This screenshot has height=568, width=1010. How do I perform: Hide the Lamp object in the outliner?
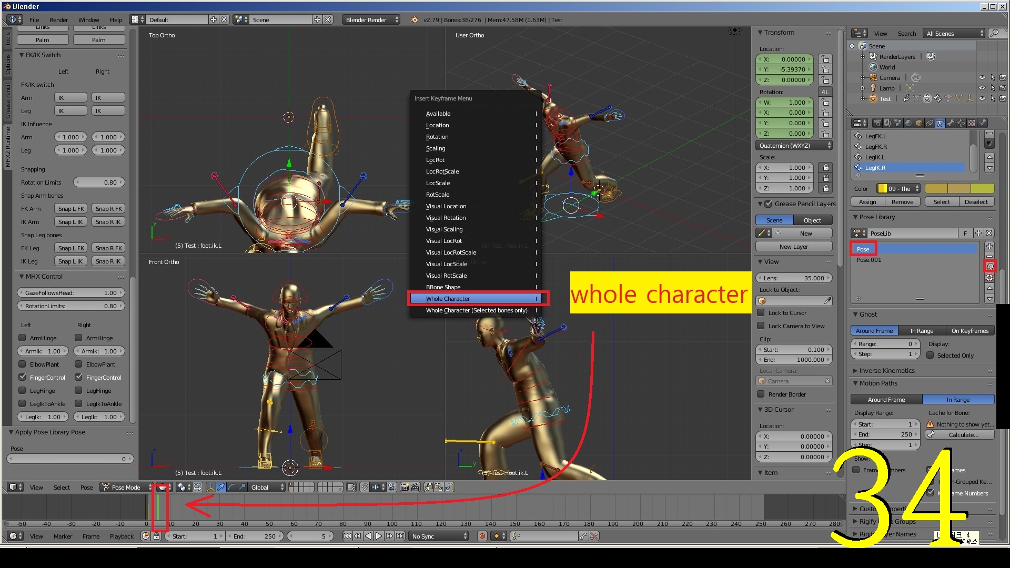pyautogui.click(x=982, y=88)
